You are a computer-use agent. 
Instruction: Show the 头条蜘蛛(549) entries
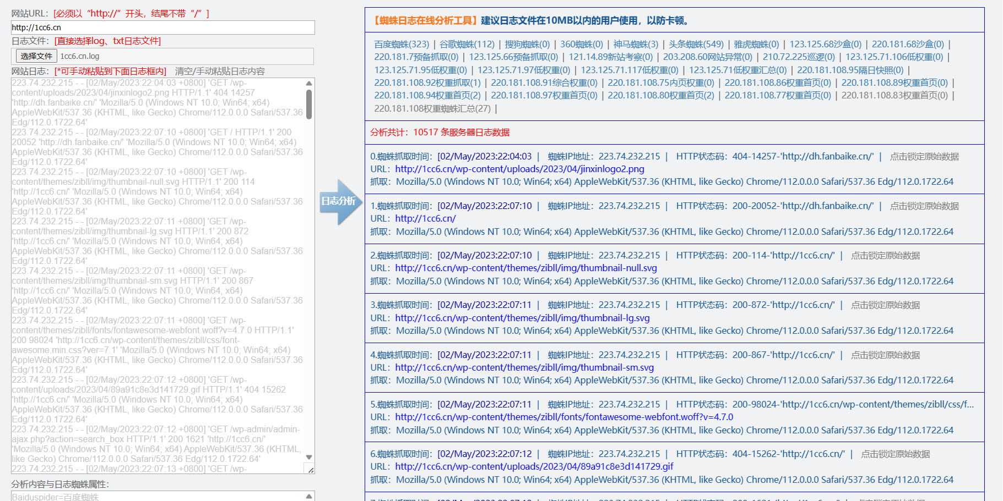696,44
